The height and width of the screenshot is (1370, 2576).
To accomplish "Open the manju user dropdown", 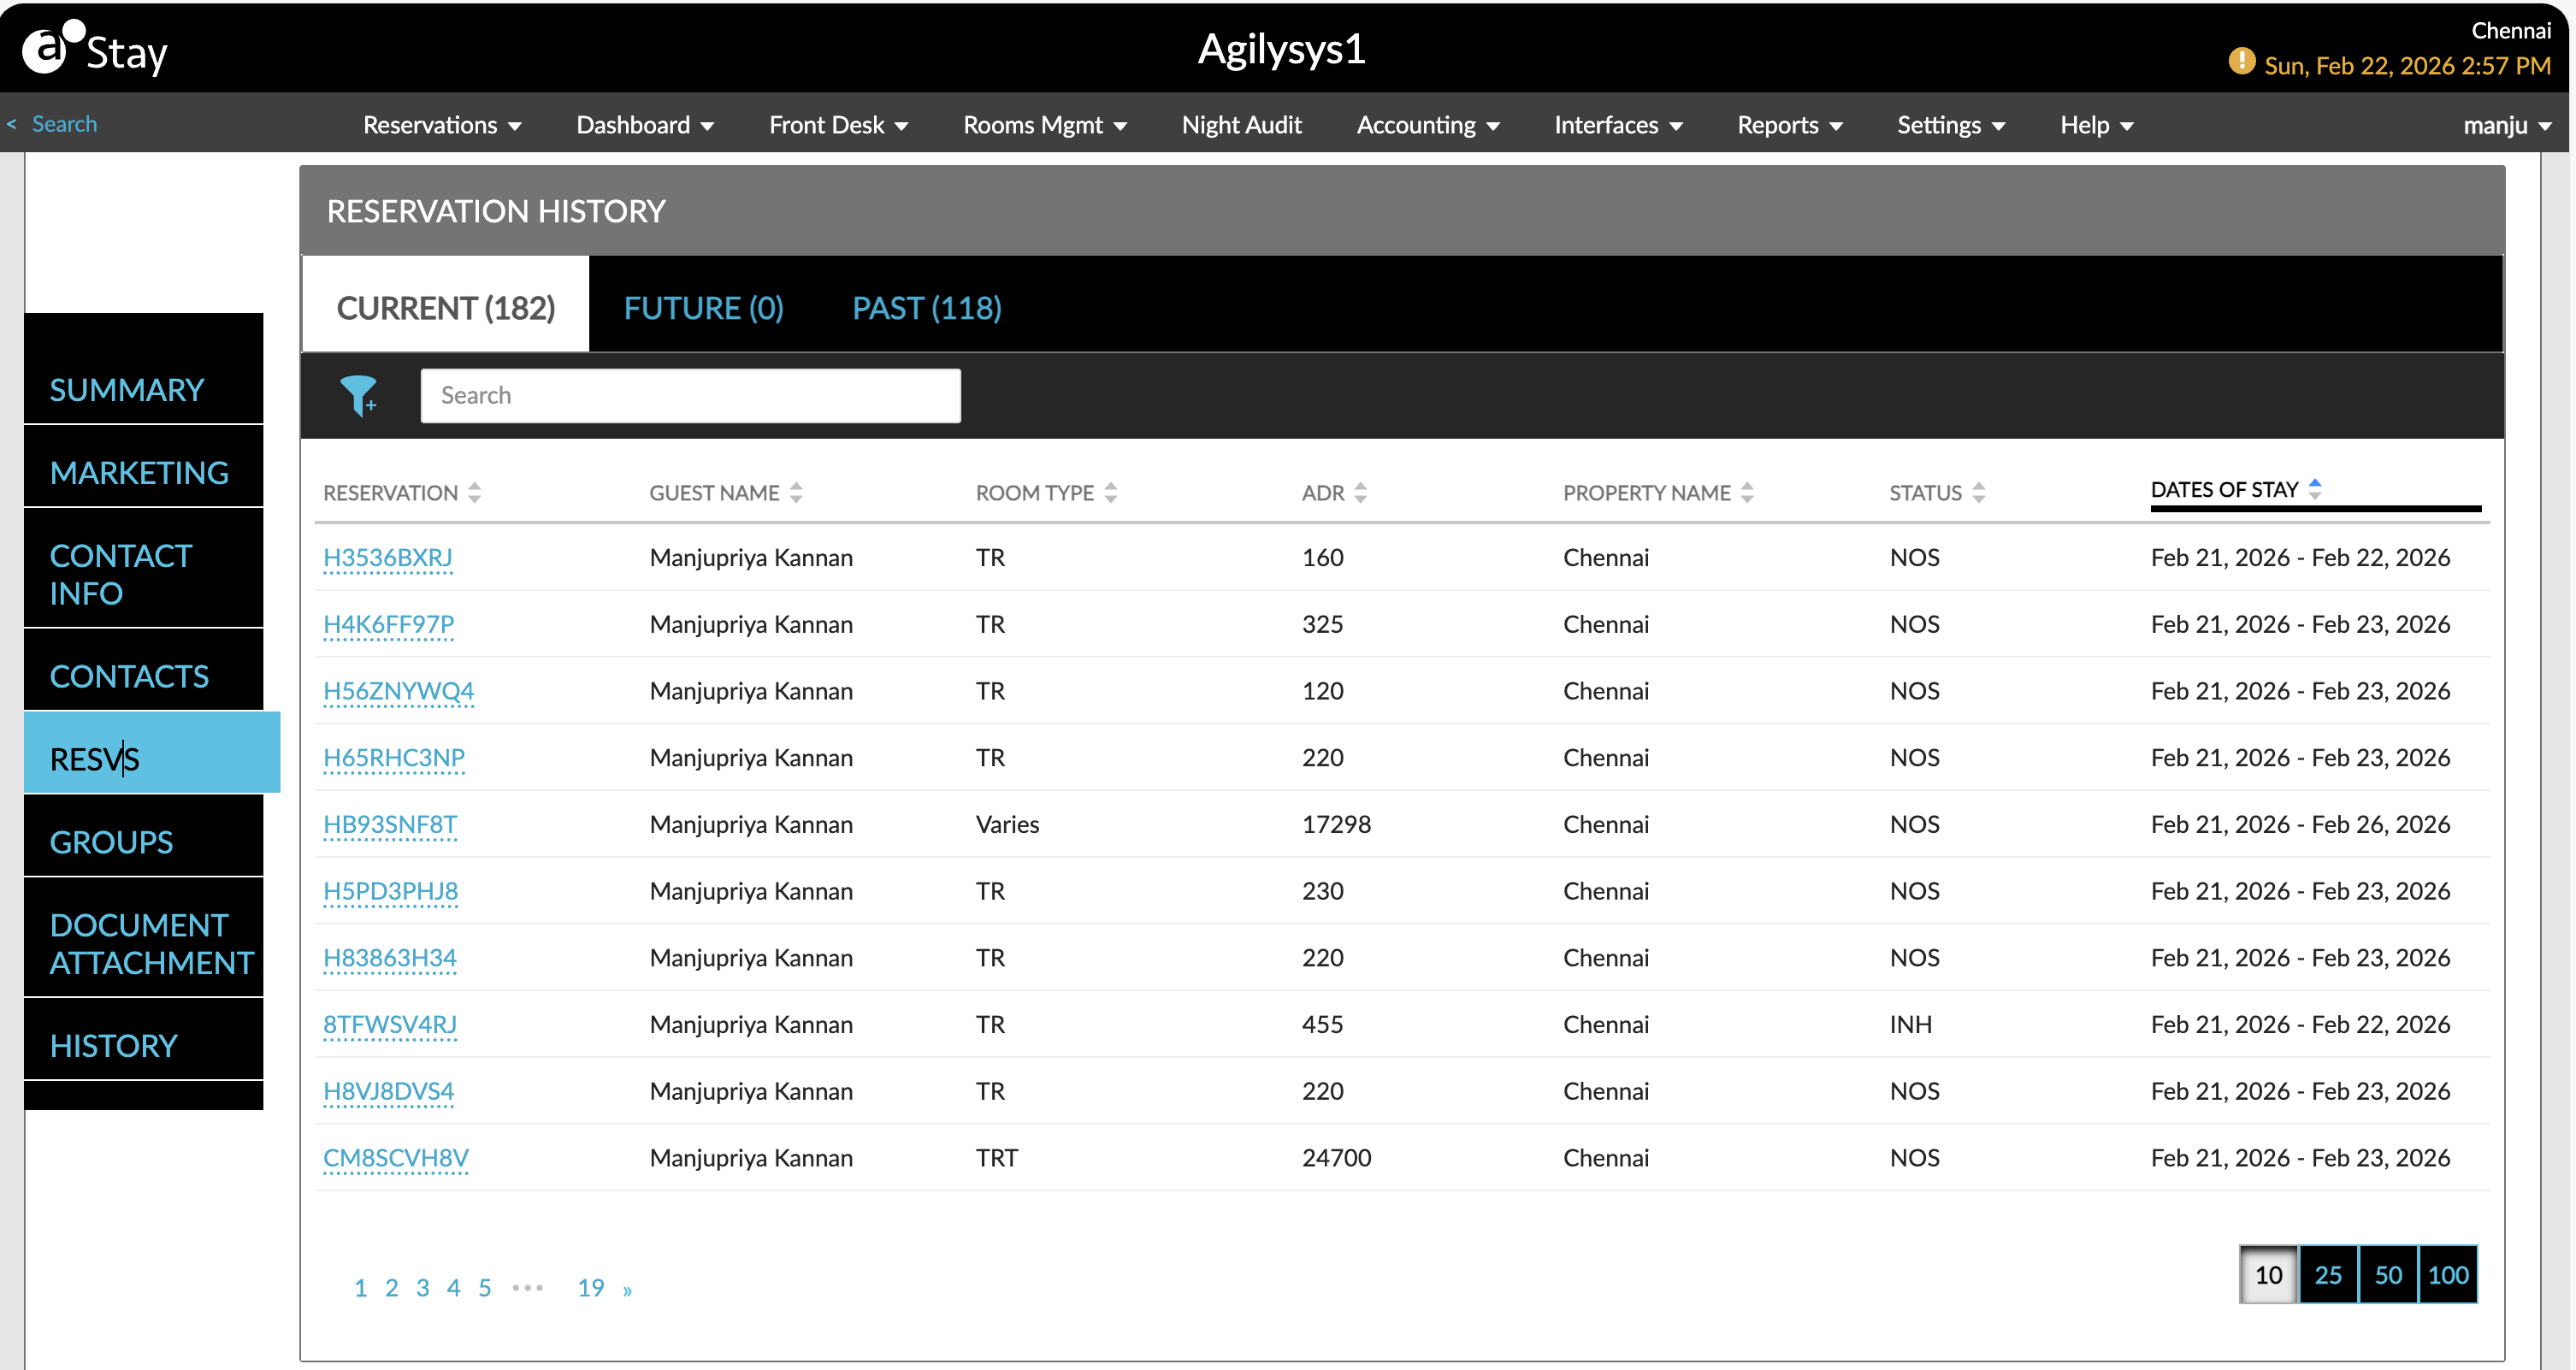I will (x=2507, y=125).
